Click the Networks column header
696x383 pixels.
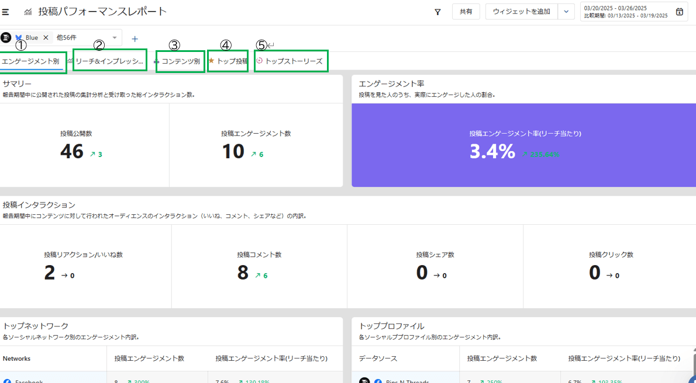pos(17,358)
